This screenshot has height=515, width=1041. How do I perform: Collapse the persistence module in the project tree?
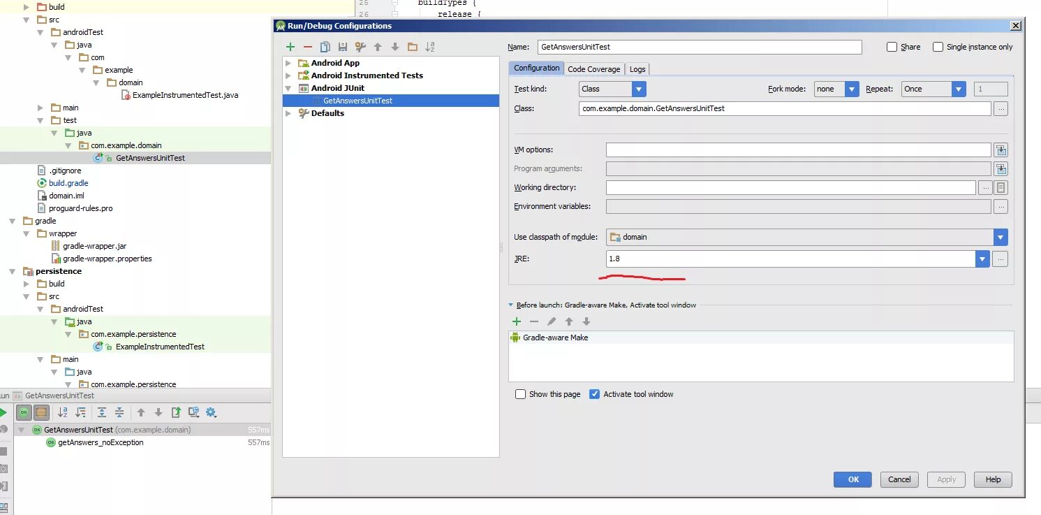click(12, 271)
